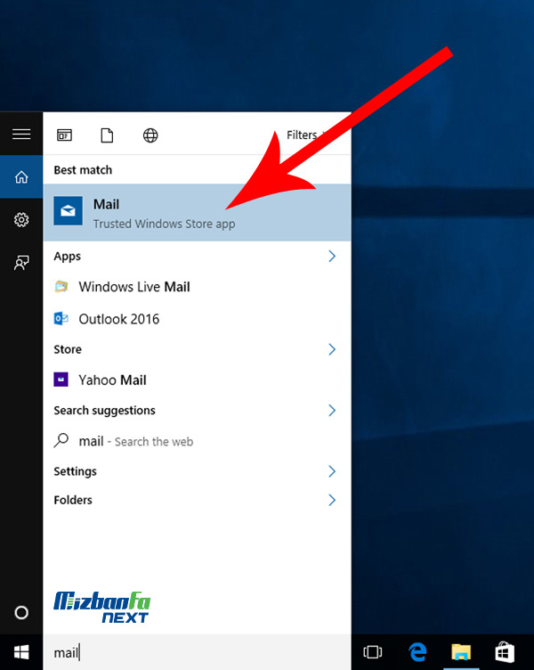Expand the Store category chevron
This screenshot has width=534, height=670.
332,349
